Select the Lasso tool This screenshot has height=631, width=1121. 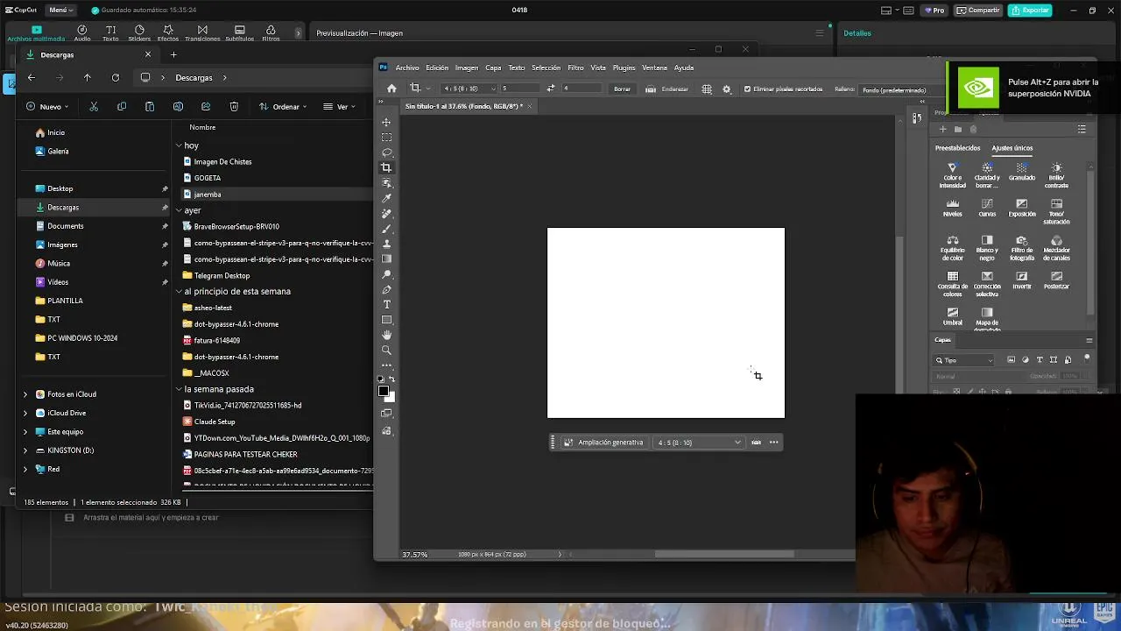click(x=386, y=152)
